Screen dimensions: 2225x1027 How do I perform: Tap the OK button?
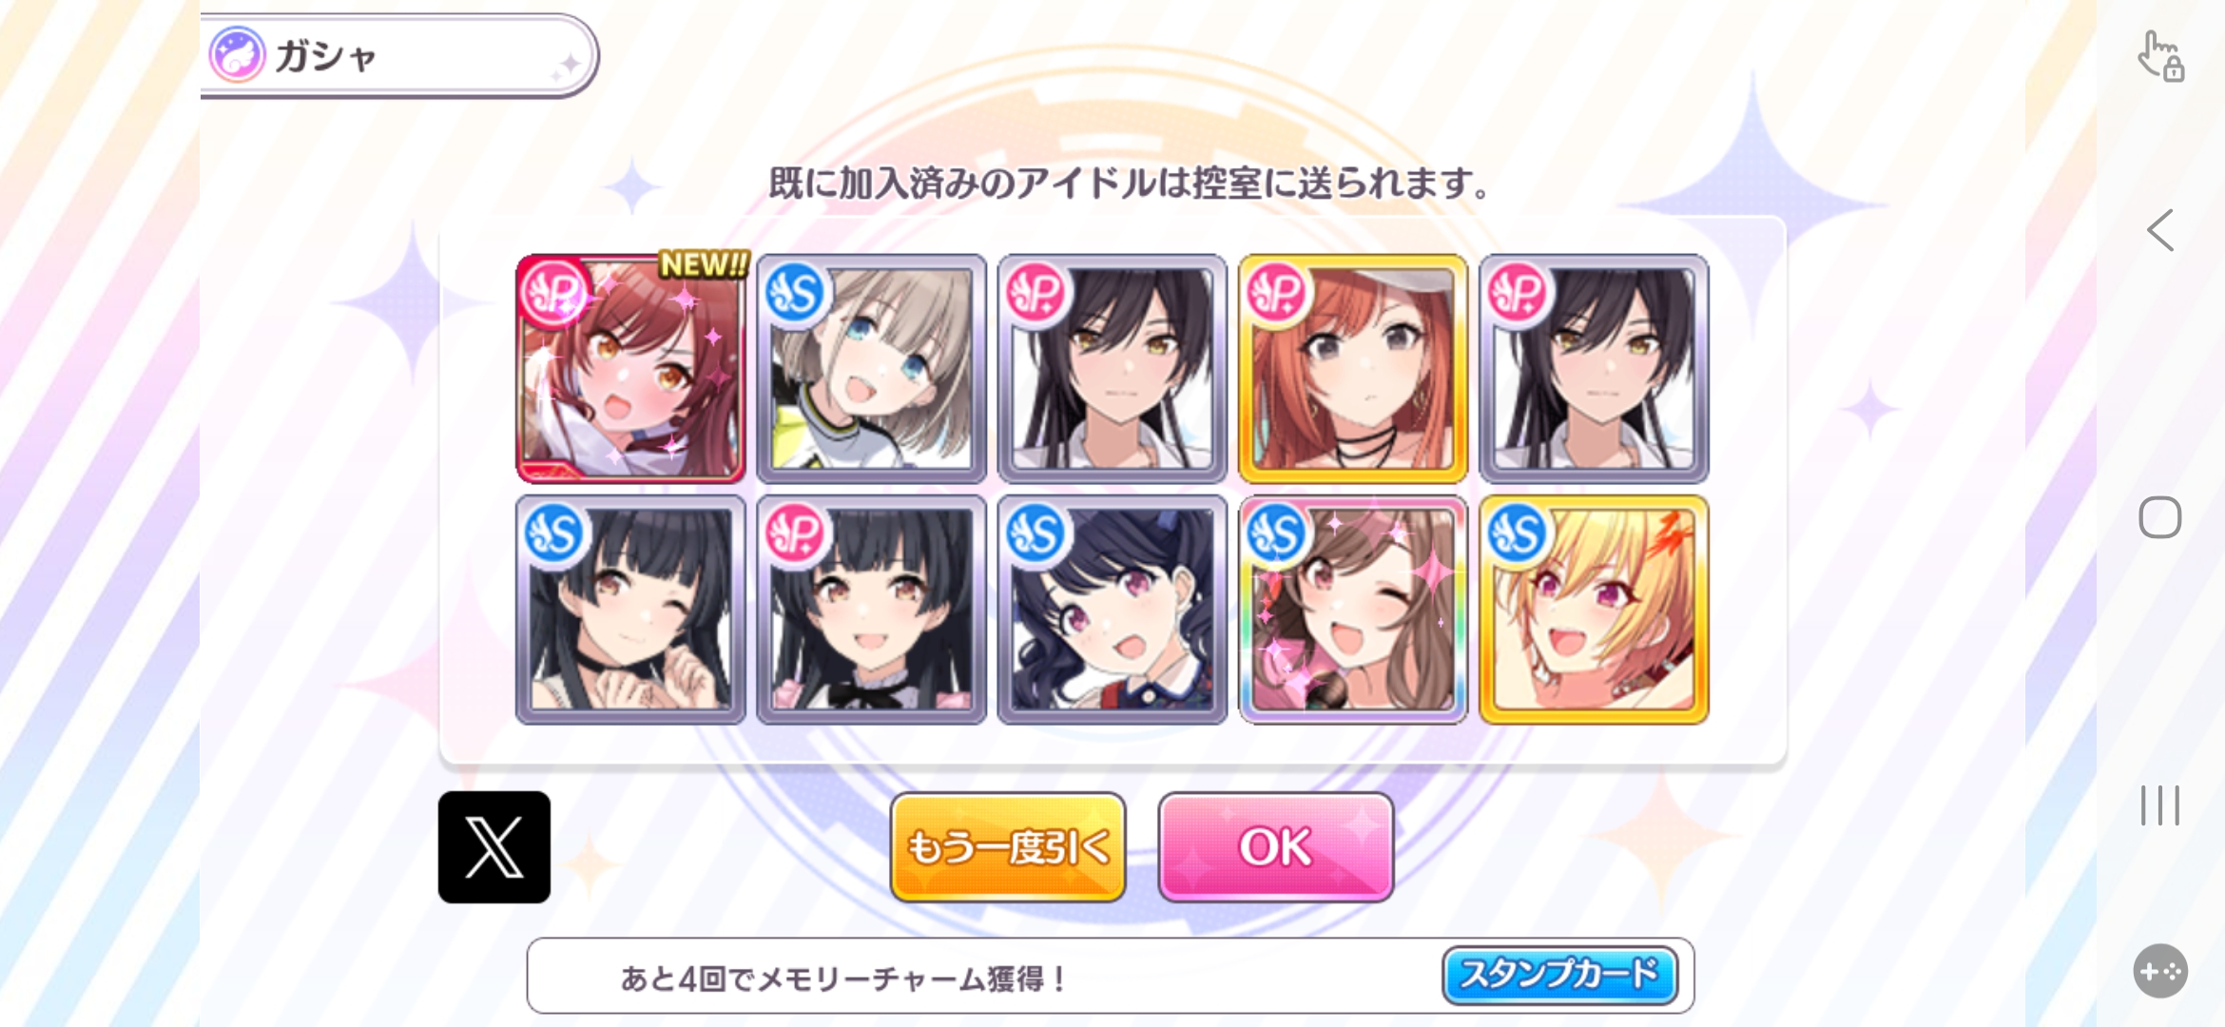click(1275, 846)
